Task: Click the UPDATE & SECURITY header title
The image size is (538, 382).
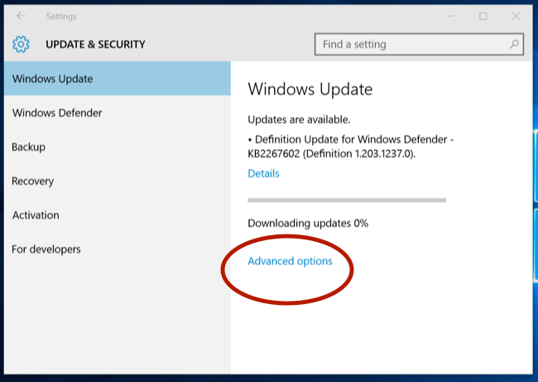Action: [x=95, y=44]
